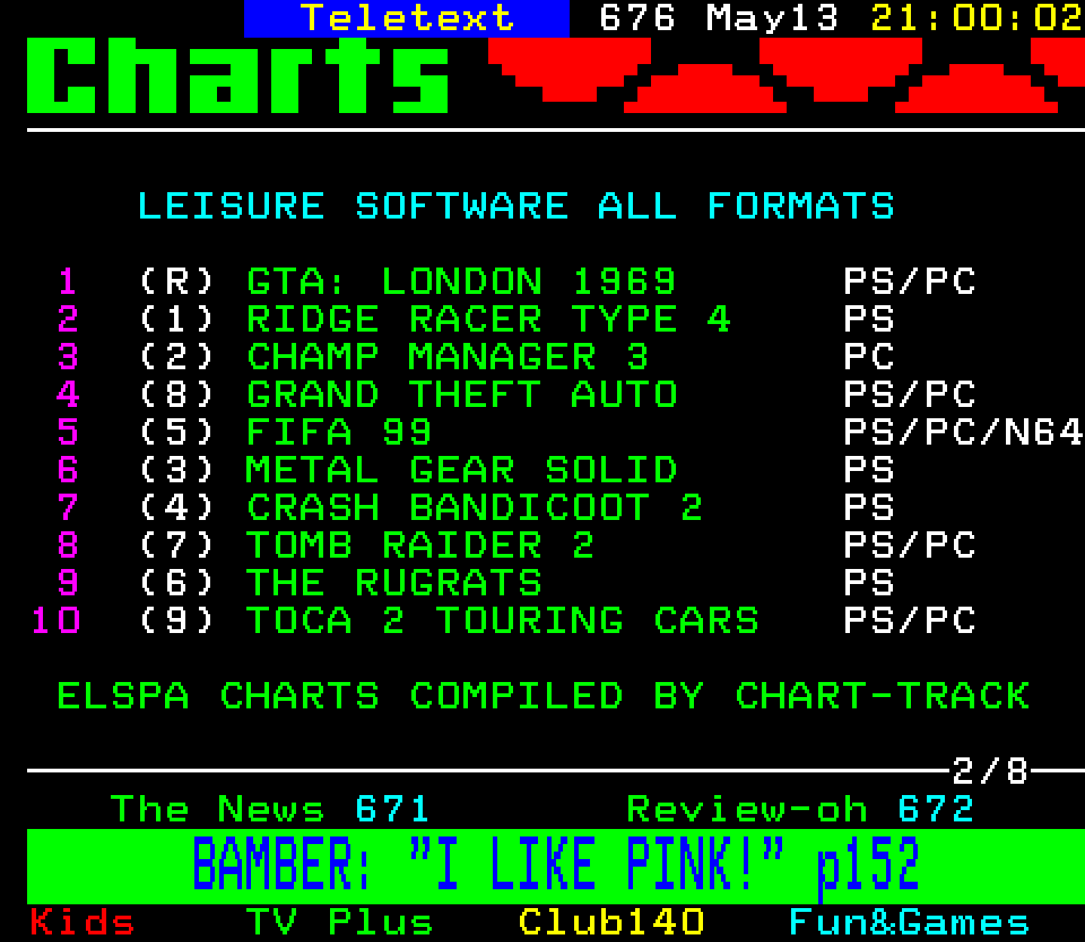The width and height of the screenshot is (1085, 942).
Task: Click the 21:00:02 clock in header
Action: coord(977,17)
